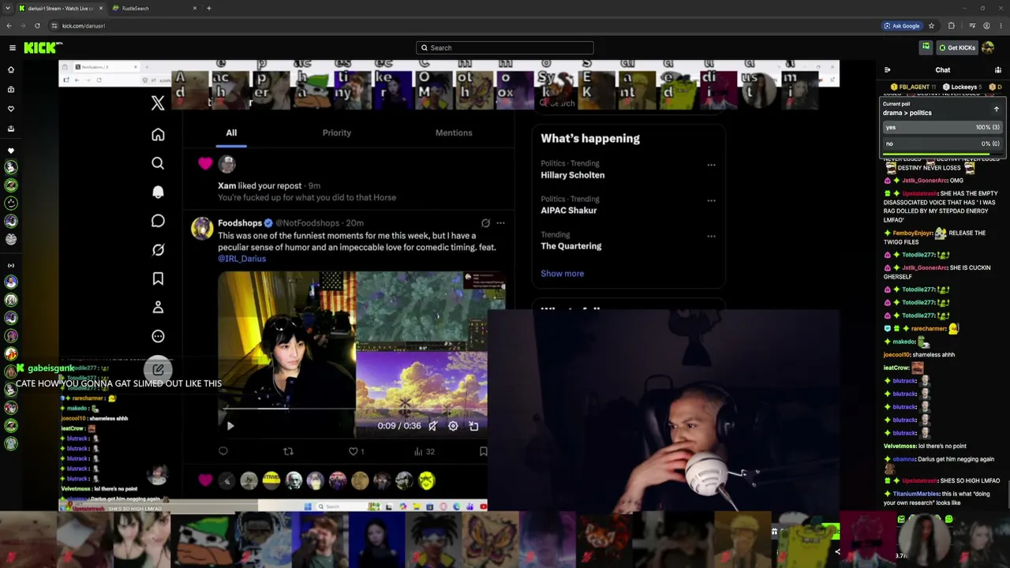Play the embedded tweet video
1010x568 pixels.
click(230, 426)
